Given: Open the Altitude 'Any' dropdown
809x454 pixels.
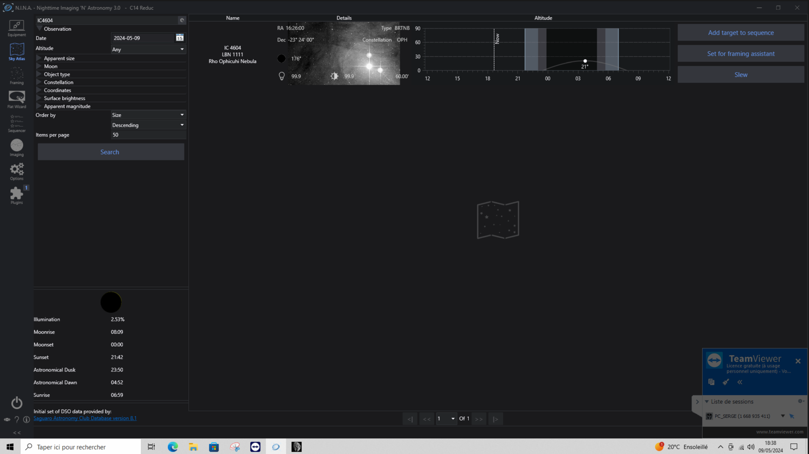Looking at the screenshot, I should coord(148,49).
